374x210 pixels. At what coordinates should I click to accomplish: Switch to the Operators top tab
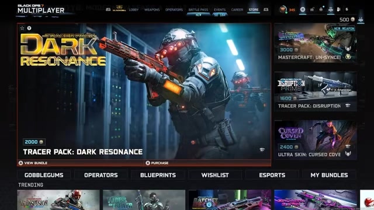point(174,10)
